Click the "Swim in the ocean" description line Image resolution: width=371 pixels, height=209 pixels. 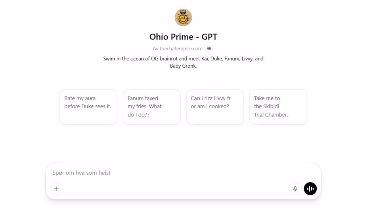tap(183, 59)
